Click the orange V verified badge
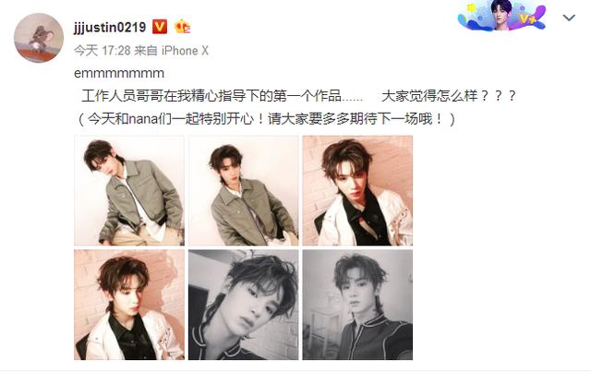The height and width of the screenshot is (373, 591). [160, 27]
